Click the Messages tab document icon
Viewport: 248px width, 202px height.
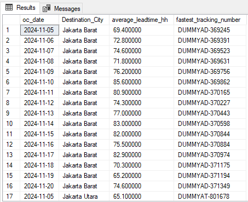tap(47, 8)
